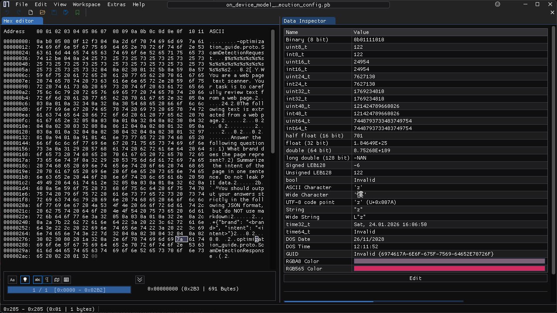Click the Edit button in Data Inspector
Screen dimensions: 557x313
click(x=416, y=278)
